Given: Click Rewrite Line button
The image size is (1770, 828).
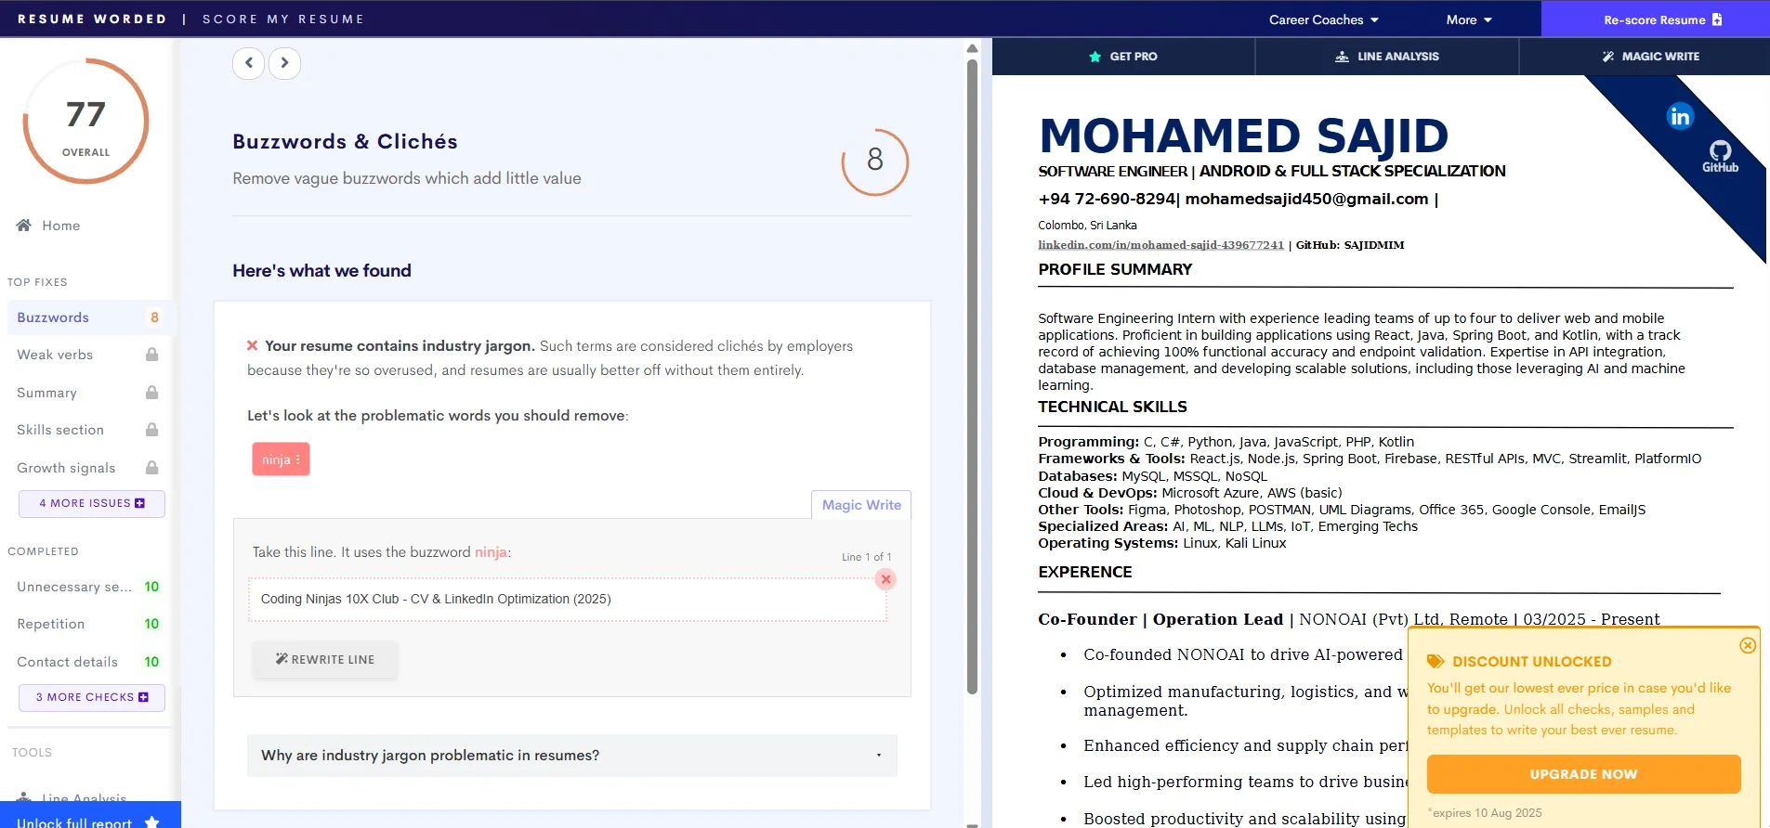Looking at the screenshot, I should coord(325,659).
